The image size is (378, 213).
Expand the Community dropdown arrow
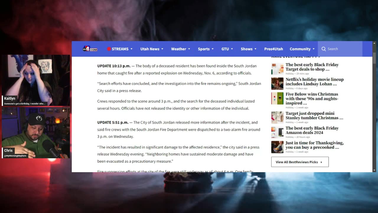click(313, 49)
